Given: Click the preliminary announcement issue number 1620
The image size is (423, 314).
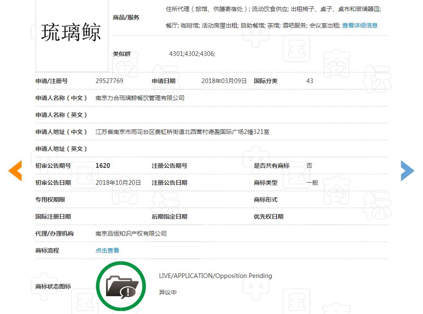Looking at the screenshot, I should coord(103,166).
